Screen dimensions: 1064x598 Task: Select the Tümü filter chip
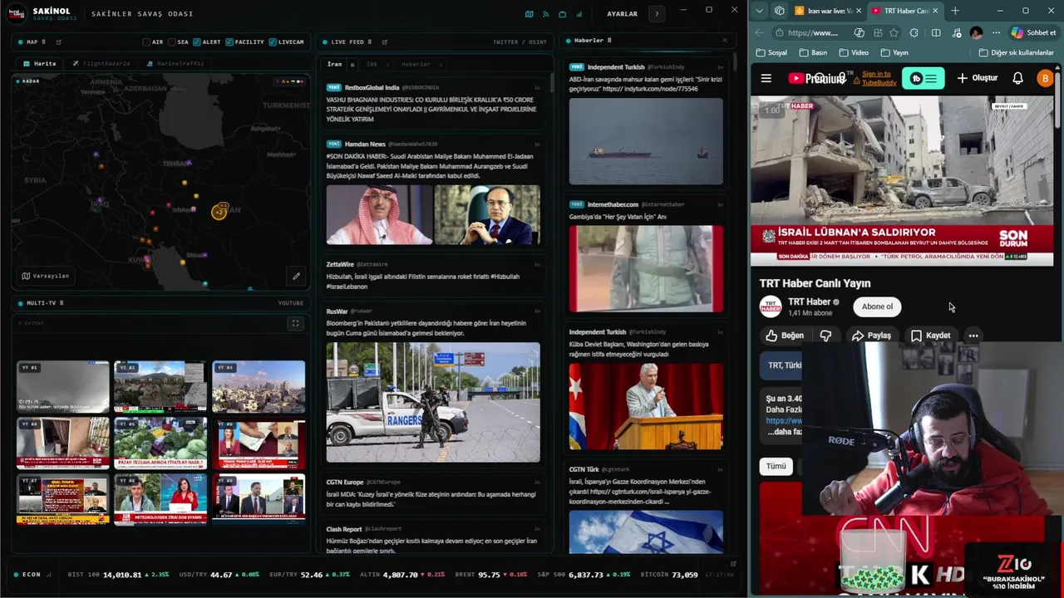(x=776, y=466)
